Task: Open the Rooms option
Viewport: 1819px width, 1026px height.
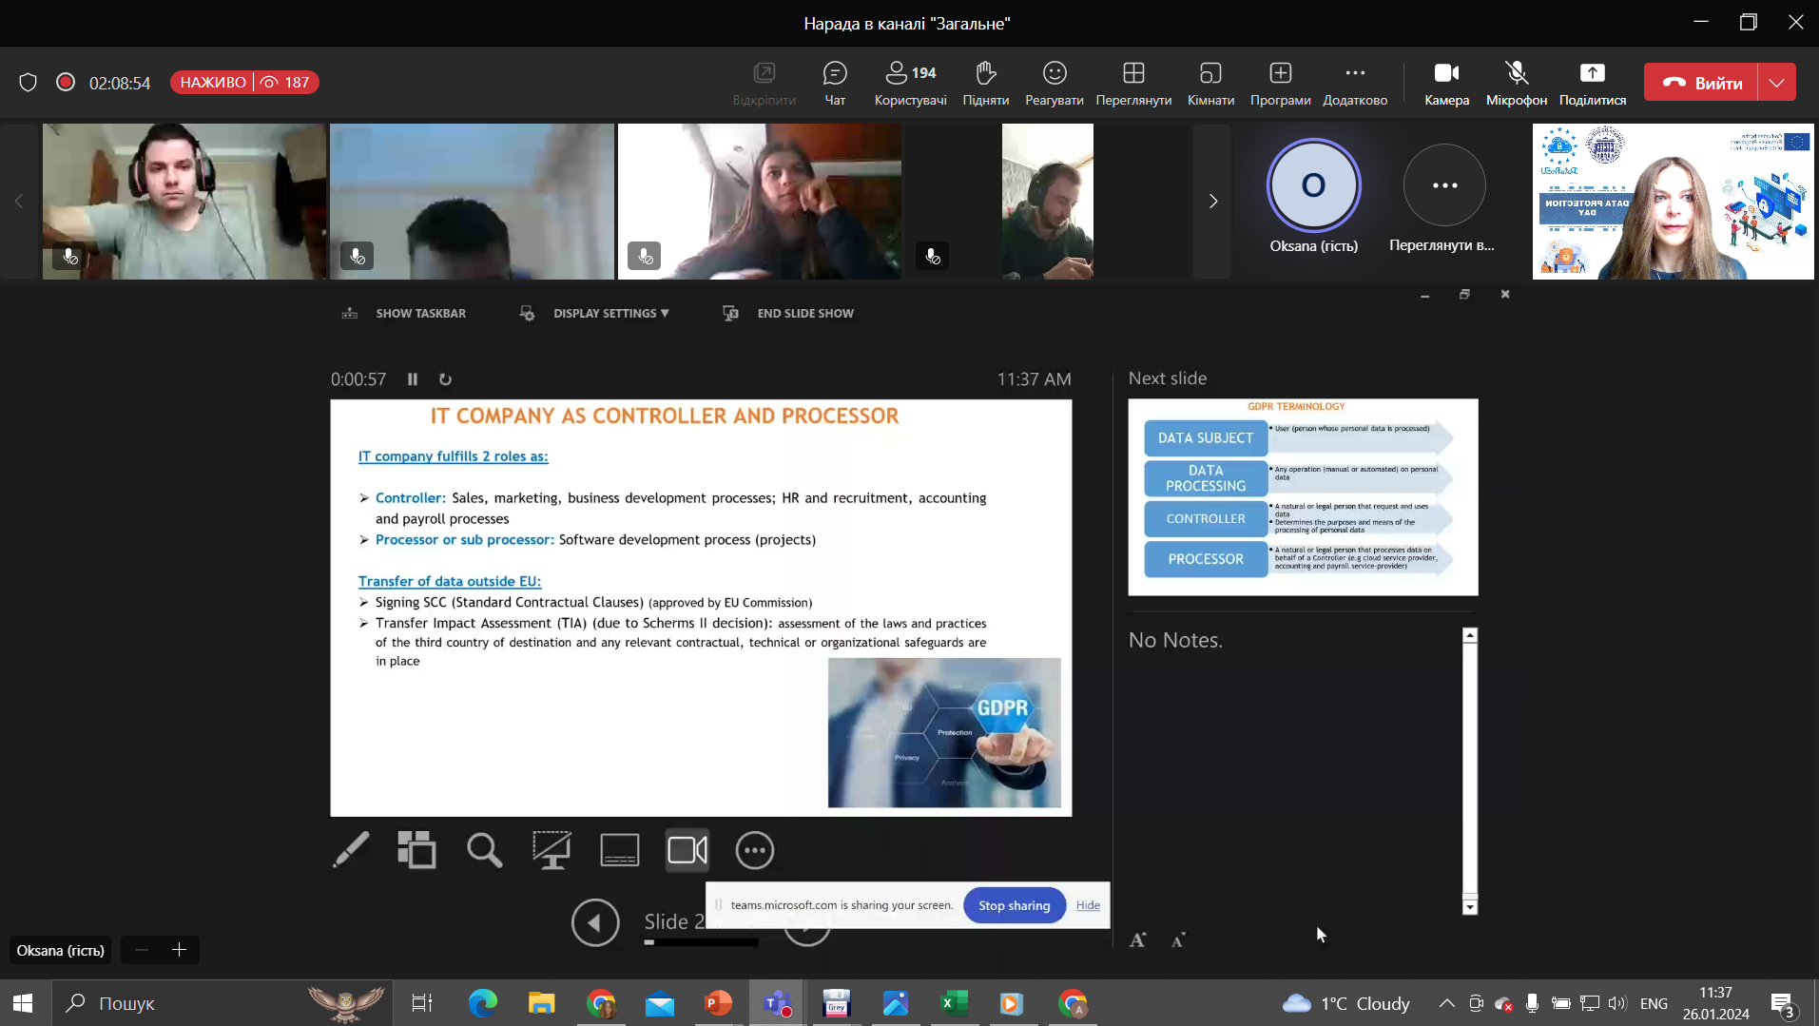Action: pyautogui.click(x=1210, y=83)
